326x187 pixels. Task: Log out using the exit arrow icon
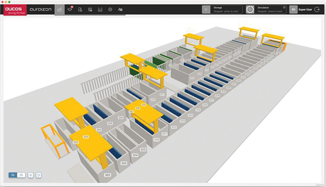point(317,9)
